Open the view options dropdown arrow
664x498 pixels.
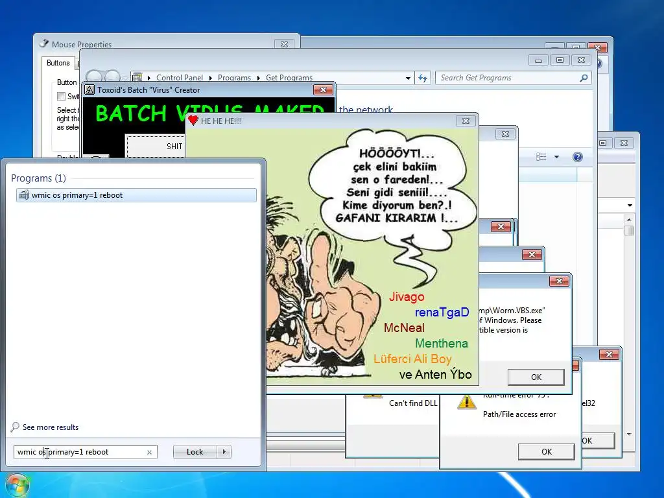556,157
